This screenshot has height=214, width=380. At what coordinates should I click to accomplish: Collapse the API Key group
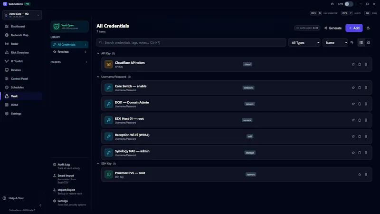tap(98, 53)
